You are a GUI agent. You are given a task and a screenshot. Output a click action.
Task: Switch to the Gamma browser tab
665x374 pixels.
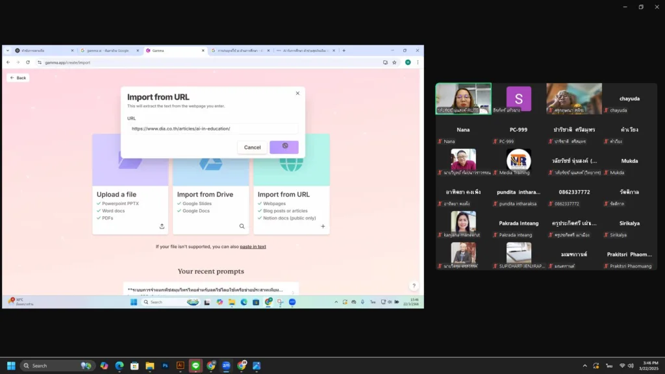coord(174,51)
